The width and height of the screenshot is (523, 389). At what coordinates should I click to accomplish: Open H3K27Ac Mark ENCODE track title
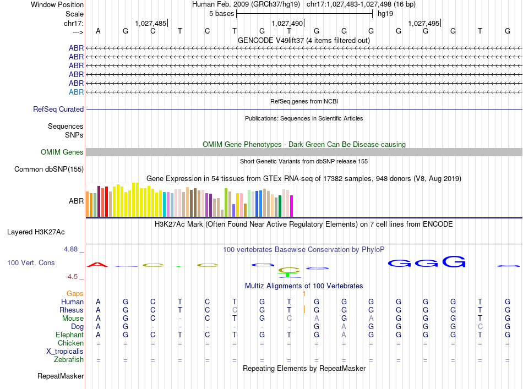(303, 224)
